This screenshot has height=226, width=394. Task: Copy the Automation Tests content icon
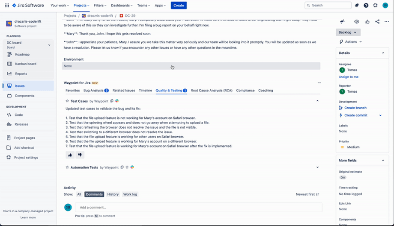pos(122,167)
